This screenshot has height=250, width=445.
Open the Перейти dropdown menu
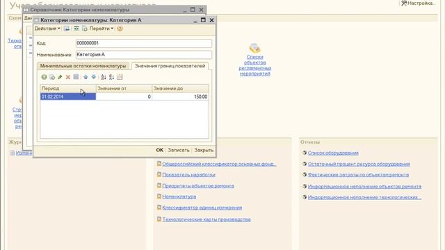point(102,28)
